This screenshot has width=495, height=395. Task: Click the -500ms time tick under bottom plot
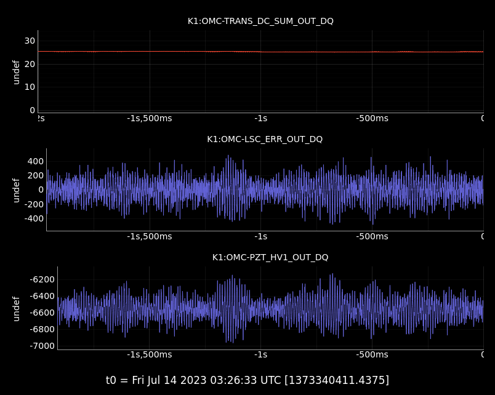[372, 354]
